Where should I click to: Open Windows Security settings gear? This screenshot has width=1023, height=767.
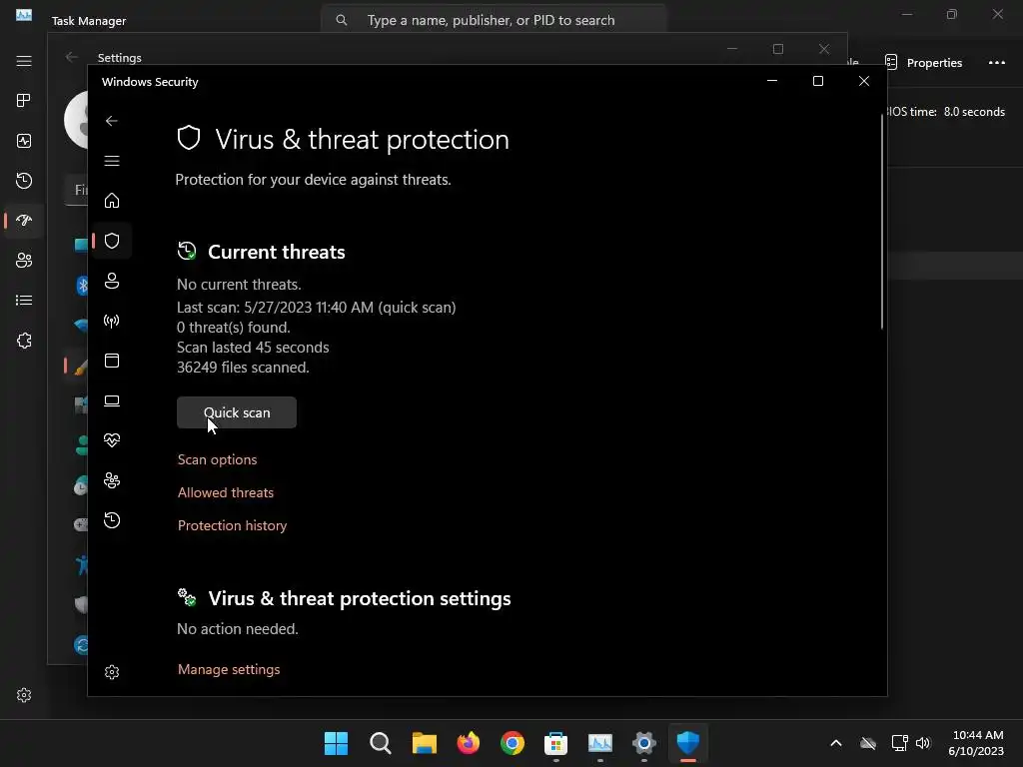coord(112,672)
